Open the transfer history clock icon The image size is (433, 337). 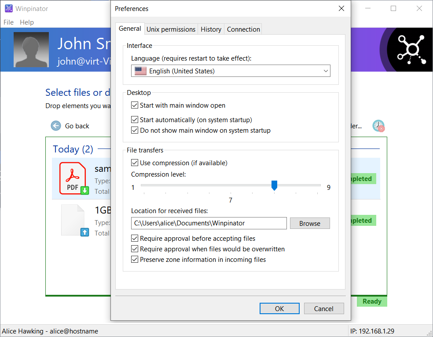click(x=378, y=126)
